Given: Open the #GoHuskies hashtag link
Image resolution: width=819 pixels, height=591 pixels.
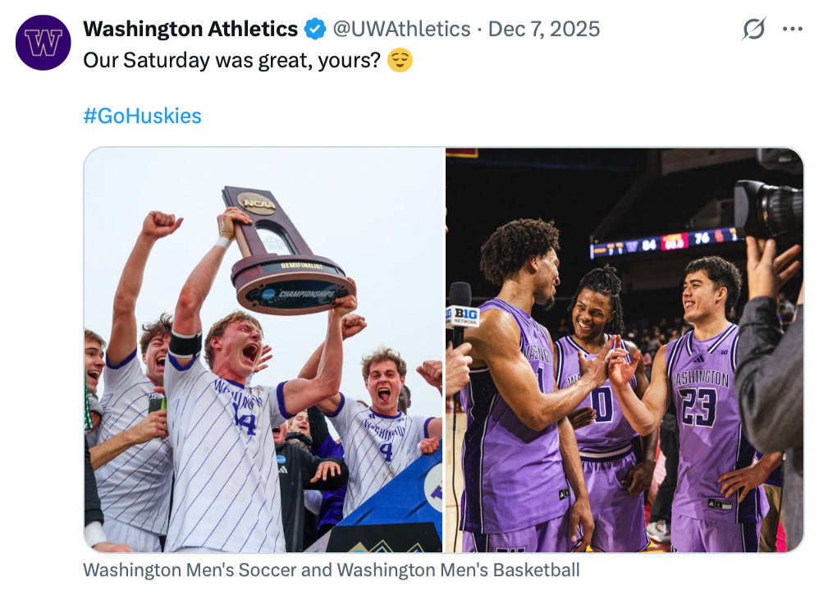Looking at the screenshot, I should 142,116.
